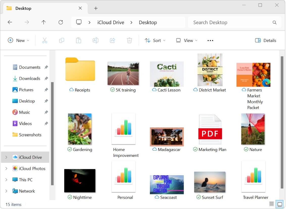Open iCloud Drive from the breadcrumb

[x=110, y=22]
